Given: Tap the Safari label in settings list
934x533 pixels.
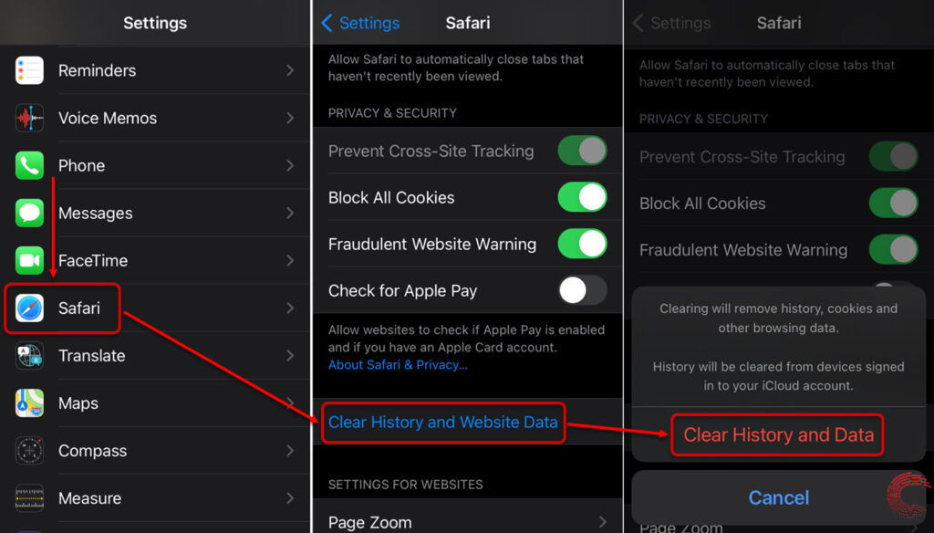Looking at the screenshot, I should [79, 308].
